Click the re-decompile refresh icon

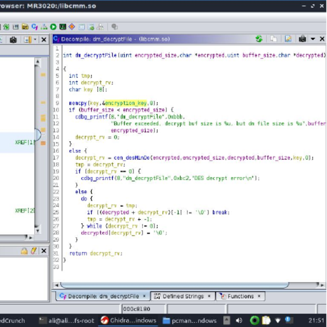pyautogui.click(x=259, y=39)
